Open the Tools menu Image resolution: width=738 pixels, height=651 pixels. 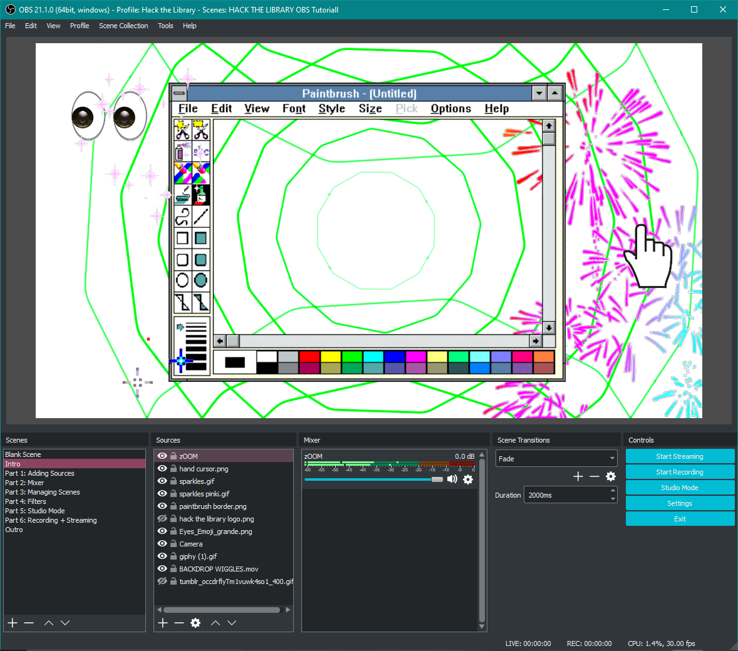point(165,26)
